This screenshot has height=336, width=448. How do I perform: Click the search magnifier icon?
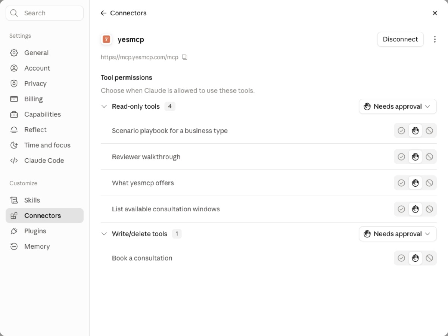[14, 13]
